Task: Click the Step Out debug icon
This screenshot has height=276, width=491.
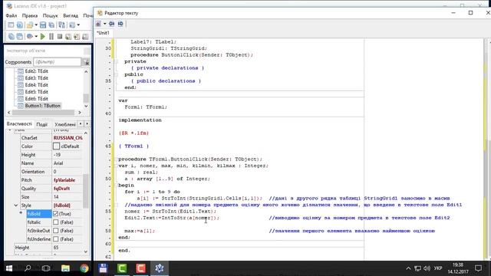Action: click(x=85, y=37)
